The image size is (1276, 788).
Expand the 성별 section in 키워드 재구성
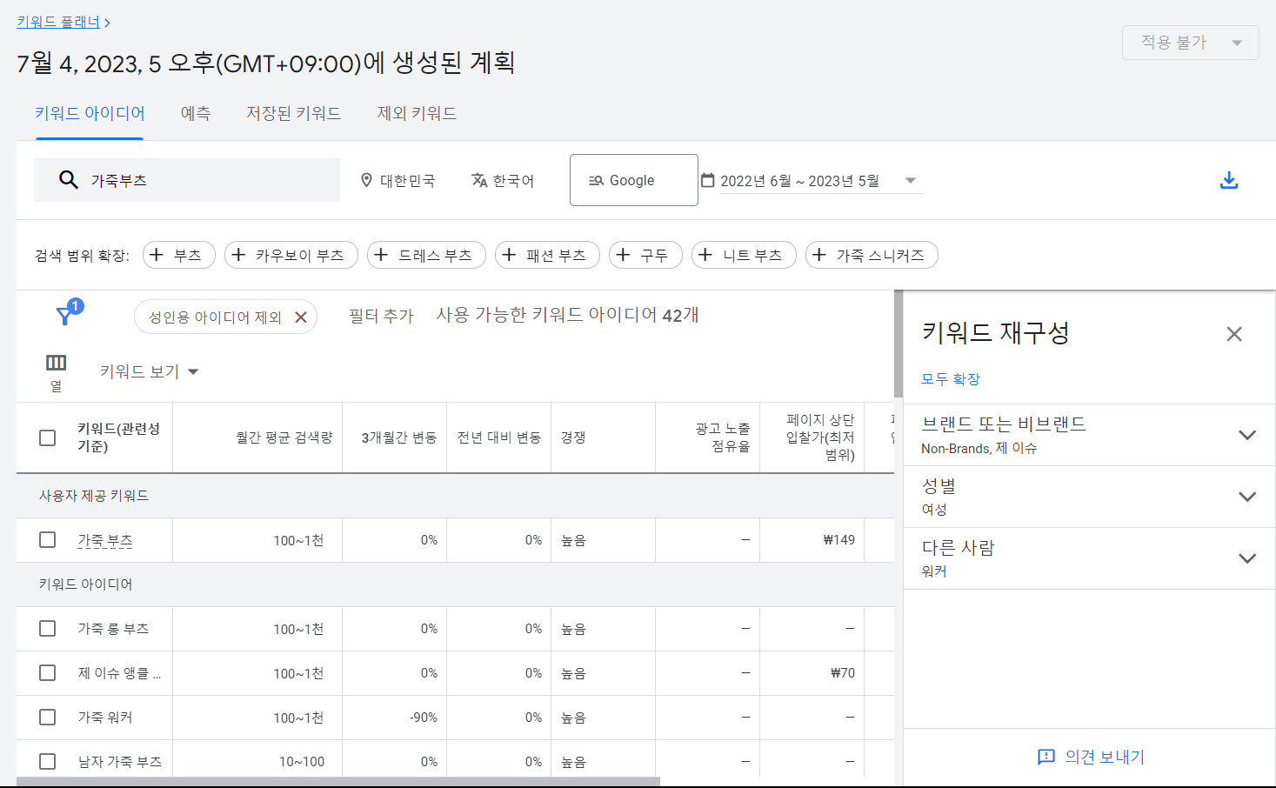(1247, 496)
